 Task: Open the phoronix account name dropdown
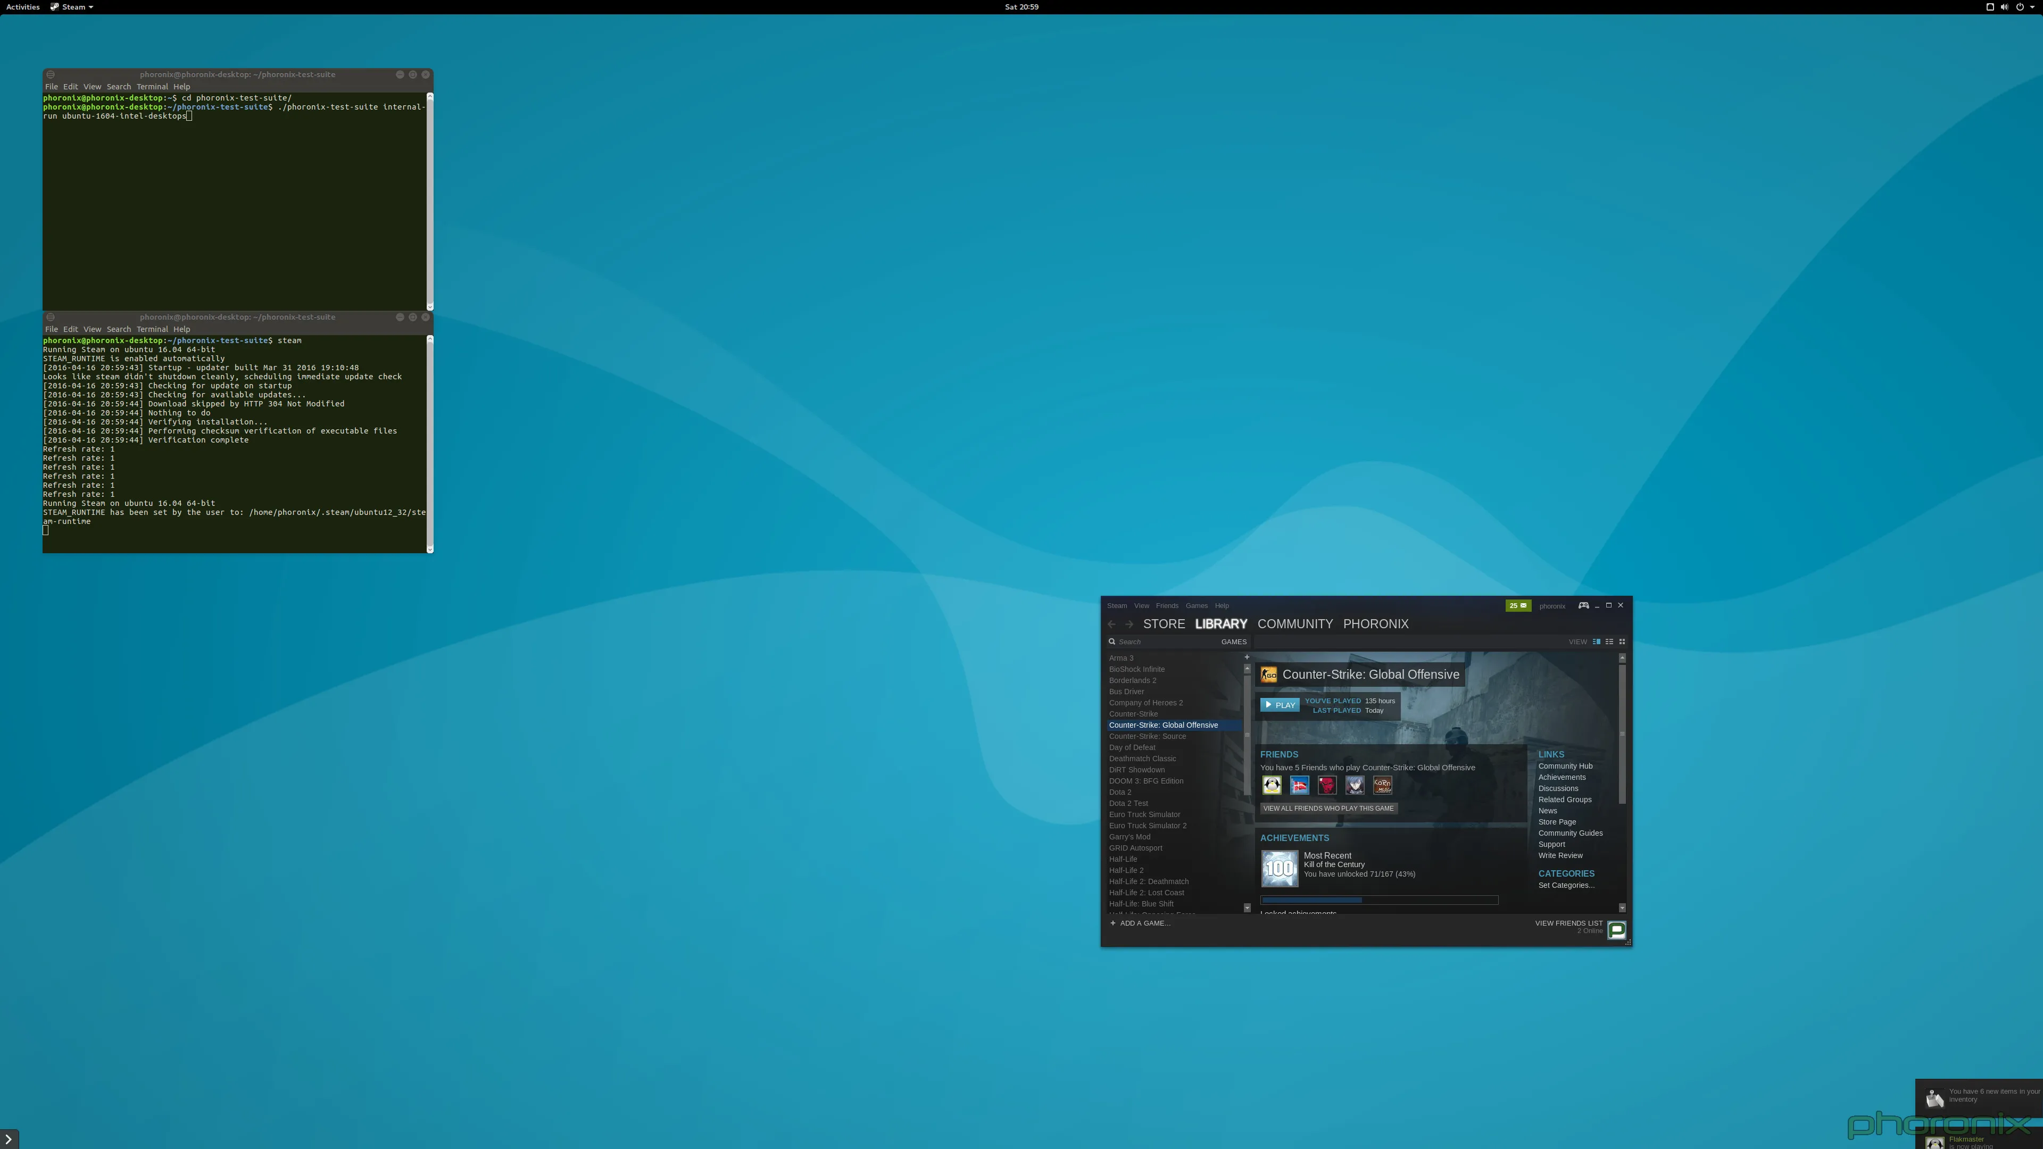pos(1552,606)
